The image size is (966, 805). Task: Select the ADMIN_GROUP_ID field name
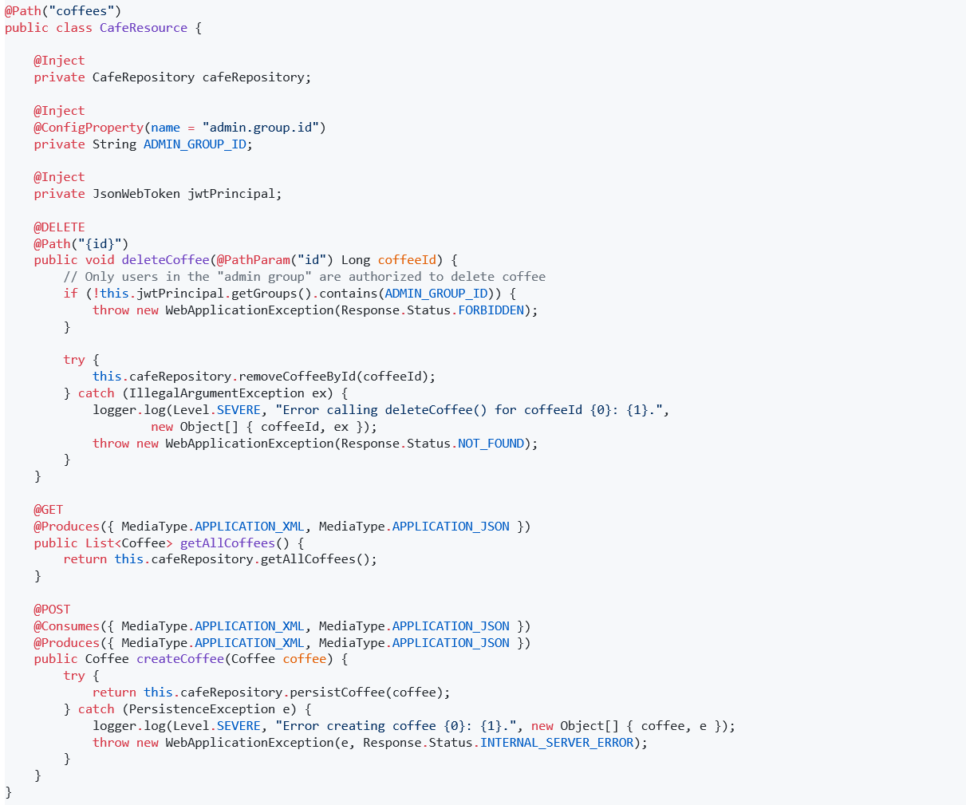click(x=195, y=144)
